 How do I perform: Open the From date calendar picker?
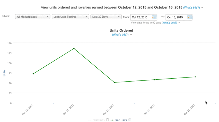tap(154, 17)
